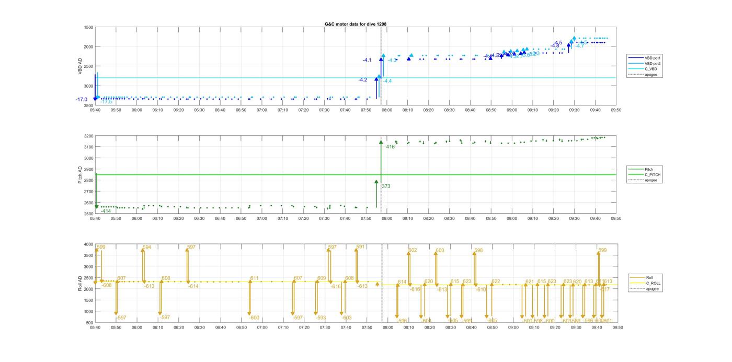Select "VBD pot2" legend entry
The image size is (732, 362).
[653, 63]
